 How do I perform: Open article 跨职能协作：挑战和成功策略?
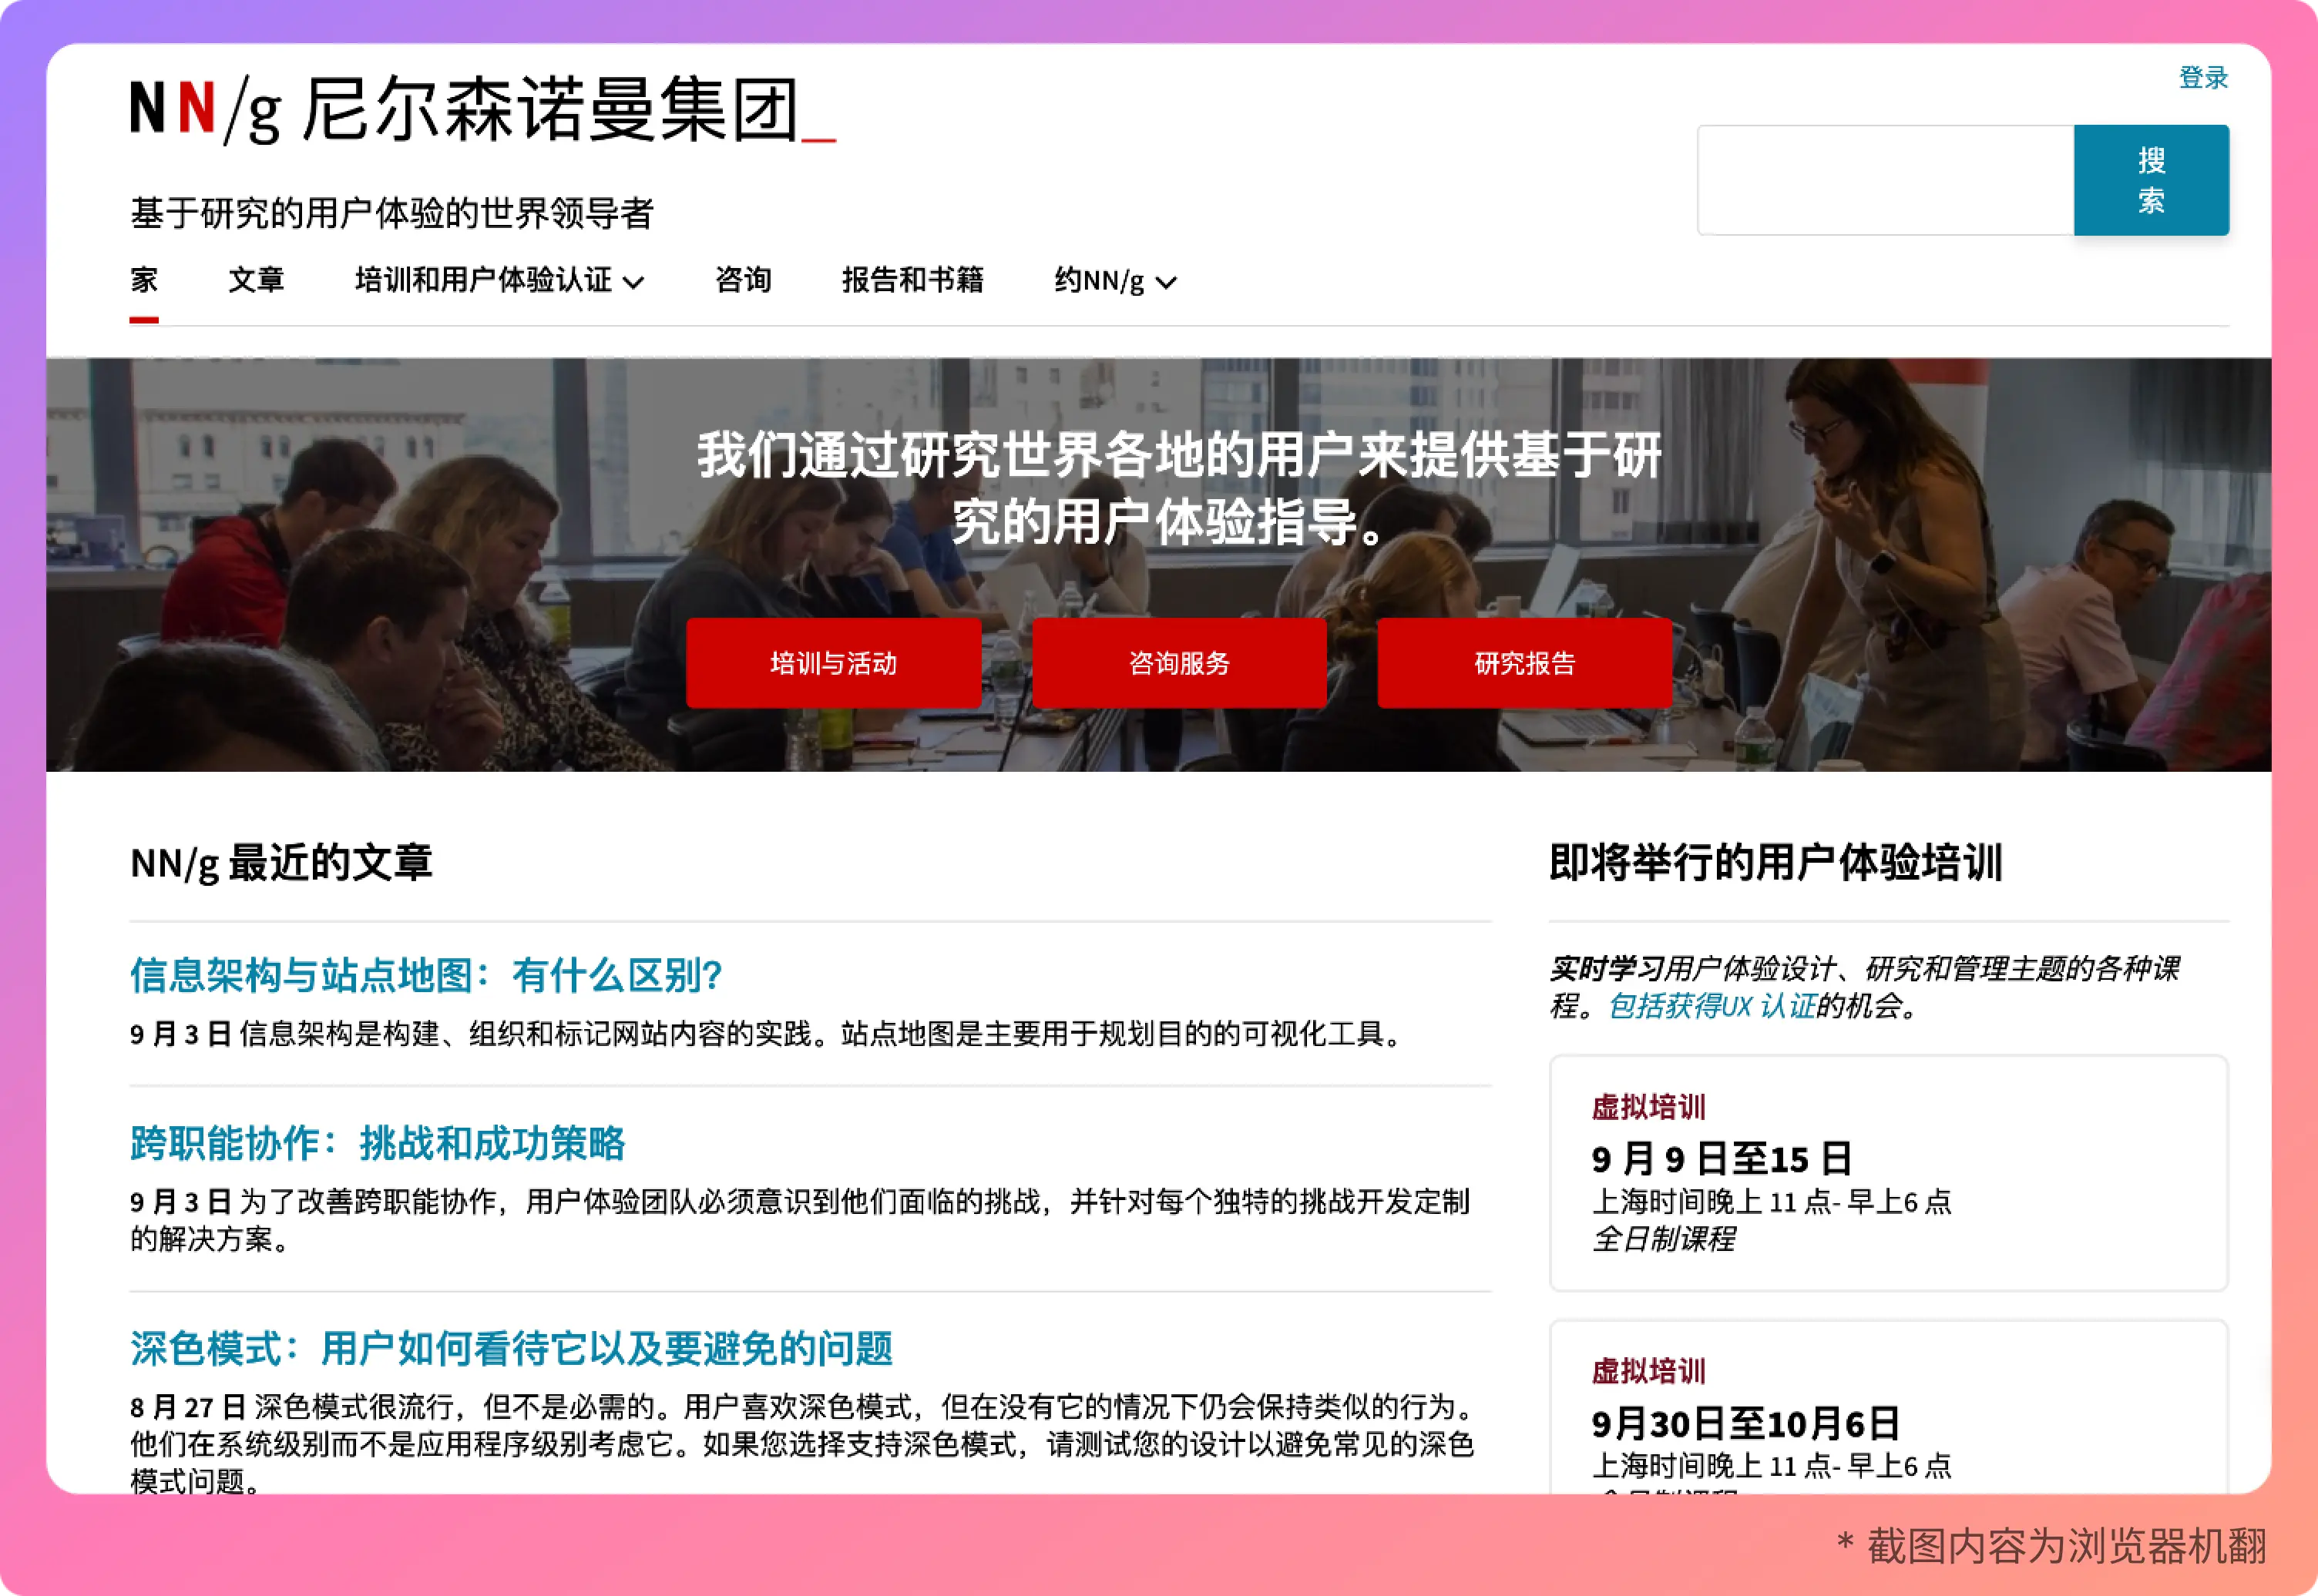[377, 1143]
